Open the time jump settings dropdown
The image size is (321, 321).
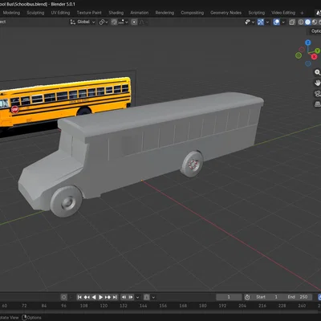pos(137,297)
